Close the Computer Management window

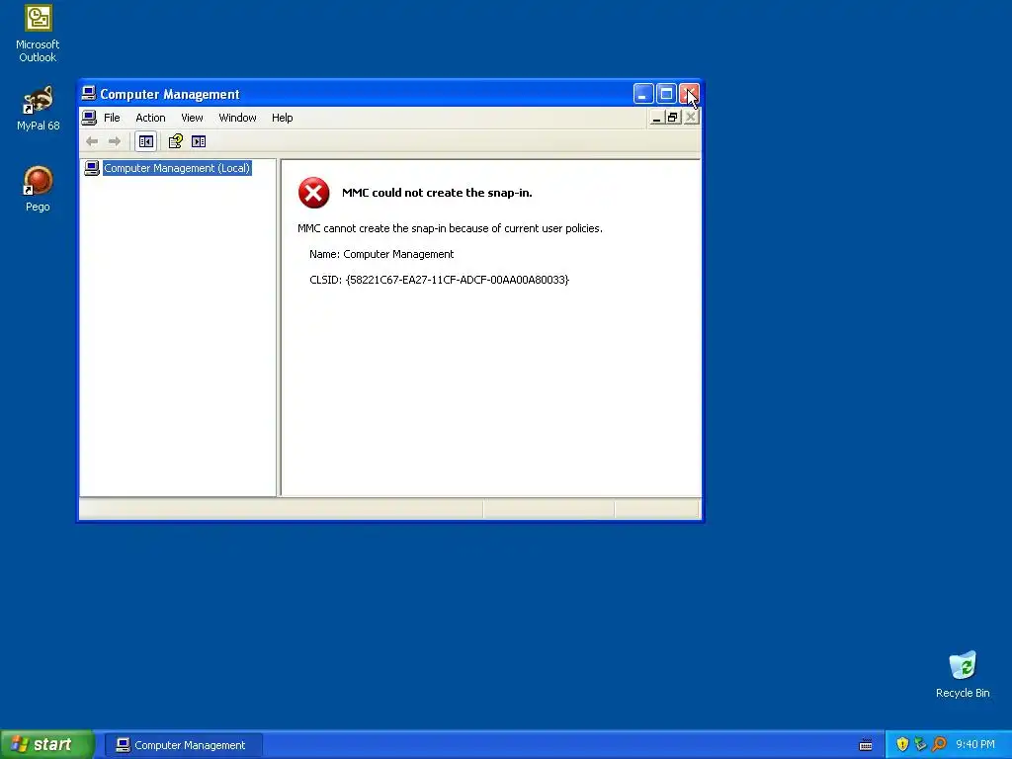coord(689,94)
